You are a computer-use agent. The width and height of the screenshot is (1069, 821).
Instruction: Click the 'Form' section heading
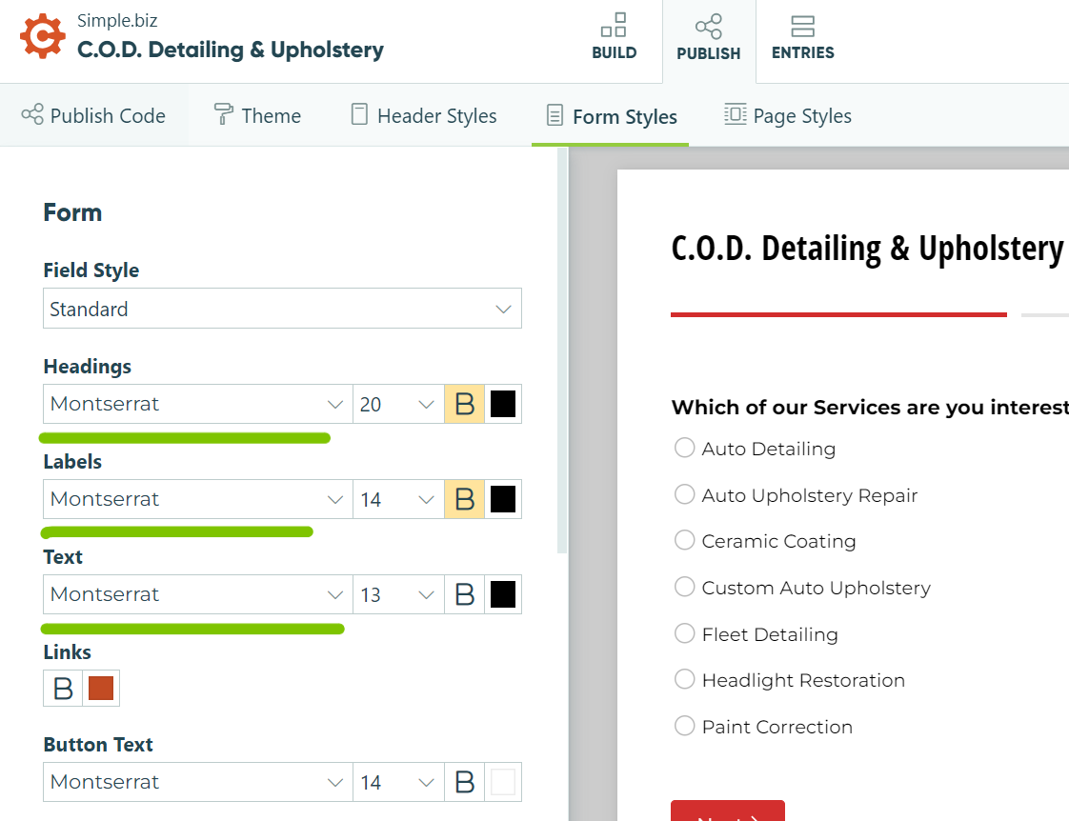(72, 212)
